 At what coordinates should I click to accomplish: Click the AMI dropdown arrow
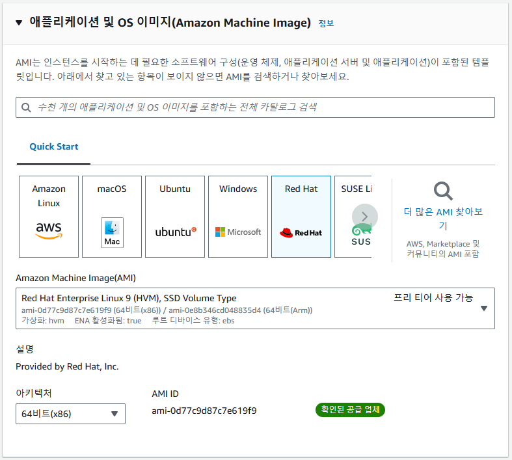pos(484,308)
